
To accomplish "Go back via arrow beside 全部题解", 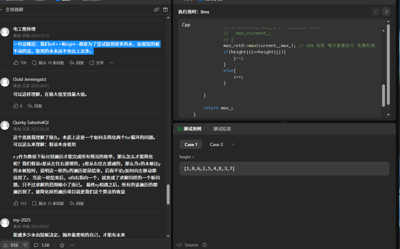I will pos(2,10).
